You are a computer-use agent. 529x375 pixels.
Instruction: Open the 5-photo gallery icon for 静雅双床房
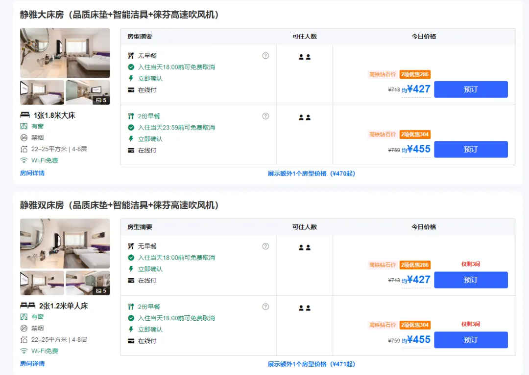point(101,291)
